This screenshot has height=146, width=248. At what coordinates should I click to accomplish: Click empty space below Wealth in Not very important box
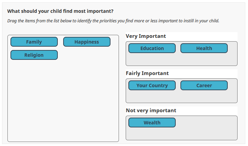[x=152, y=134]
